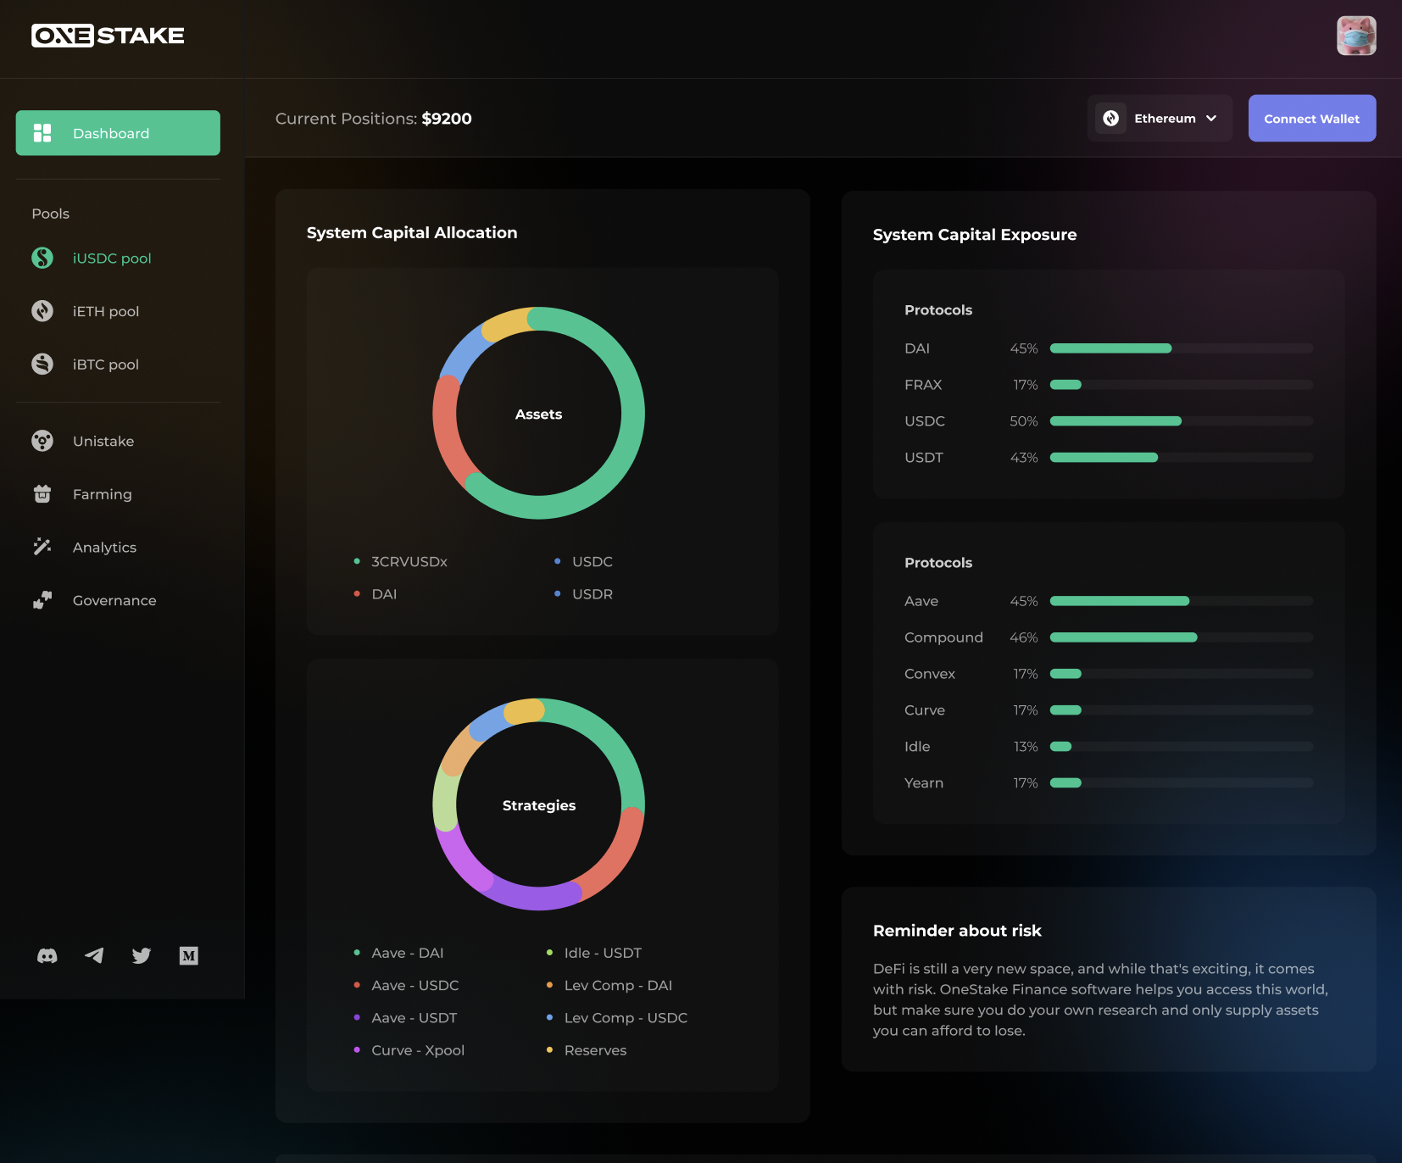Click the Farming basket icon
This screenshot has width=1402, height=1163.
pyautogui.click(x=42, y=494)
